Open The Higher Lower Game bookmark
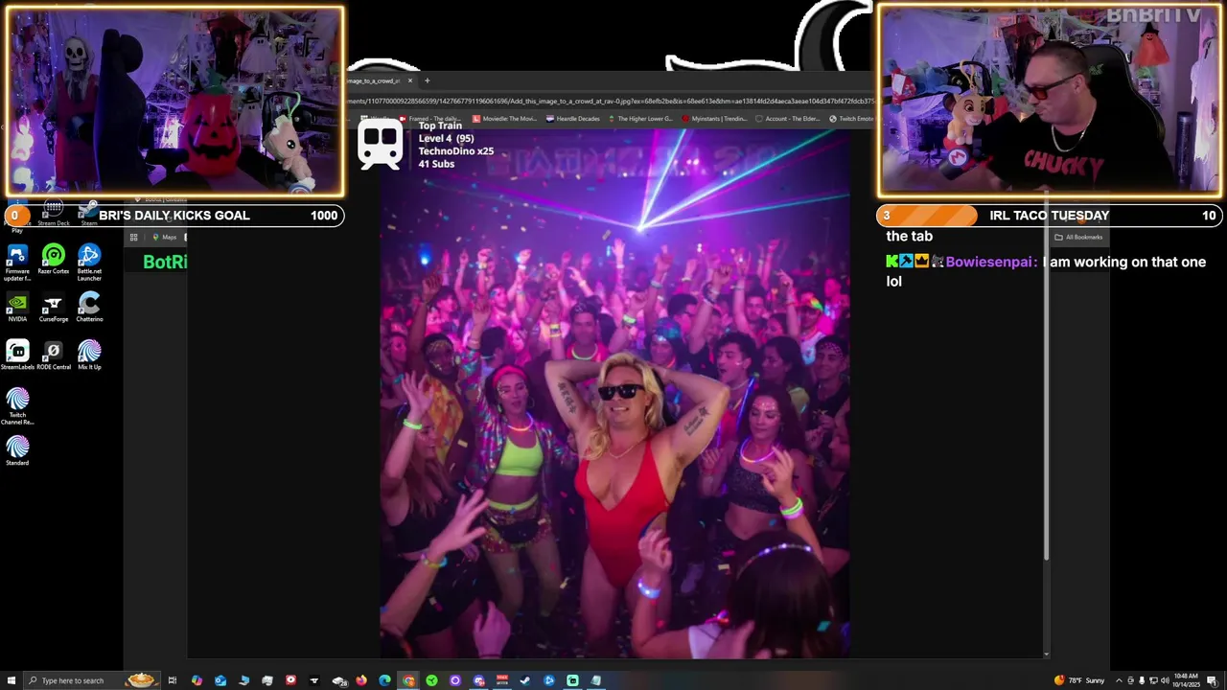The width and height of the screenshot is (1227, 690). click(639, 119)
